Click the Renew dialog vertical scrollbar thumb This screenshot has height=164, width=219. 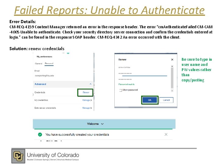[172, 78]
